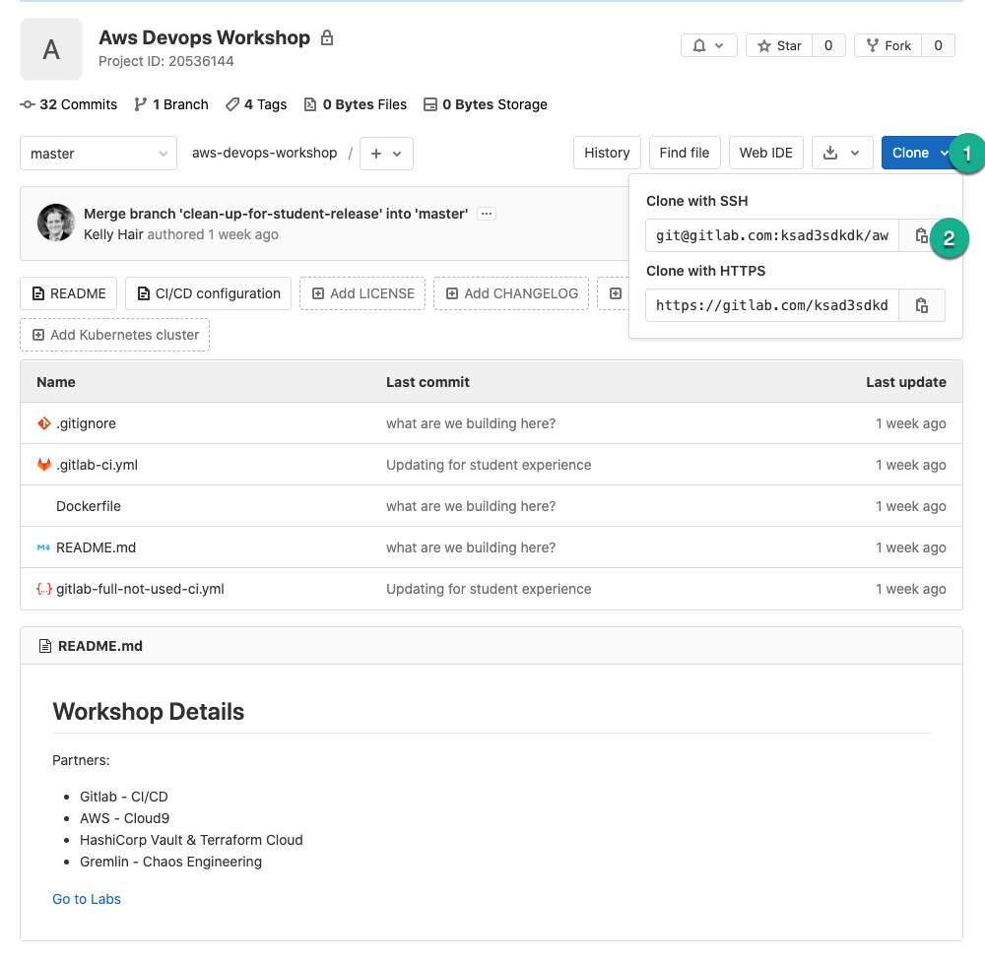Select the SSH clone URL field
985x961 pixels.
(x=772, y=235)
